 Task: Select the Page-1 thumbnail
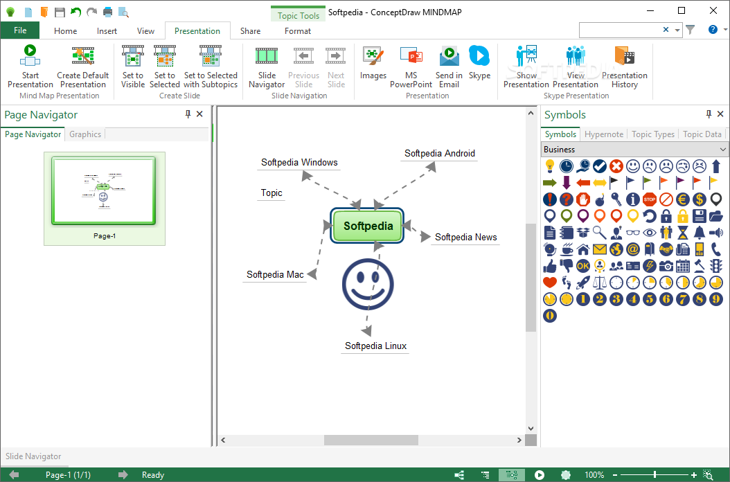click(x=105, y=198)
